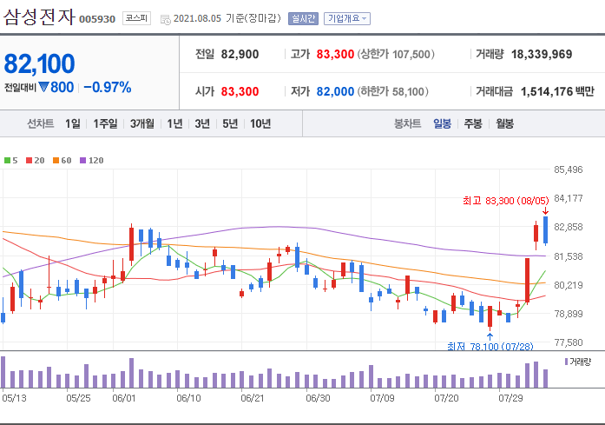Click the 거래대금 value 1,514,176 백만
Viewport: 605px width, 425px height.
tap(557, 91)
